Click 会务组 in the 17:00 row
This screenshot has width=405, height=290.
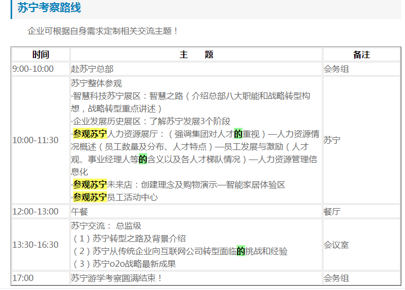336,278
